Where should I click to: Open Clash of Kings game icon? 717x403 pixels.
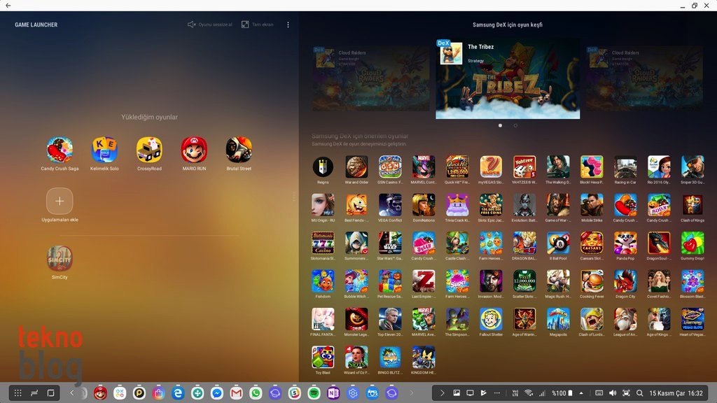pos(692,205)
